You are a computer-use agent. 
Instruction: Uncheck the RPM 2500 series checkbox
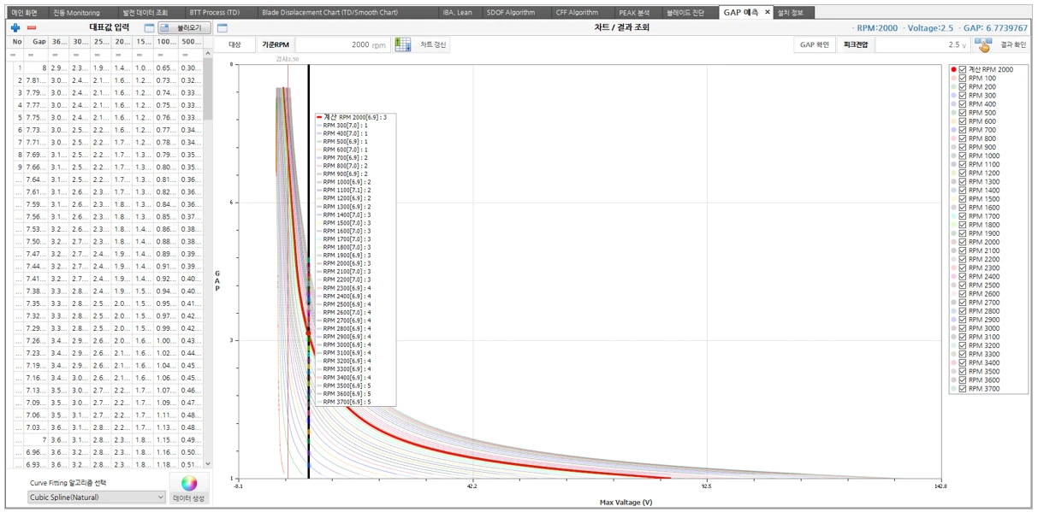[x=963, y=285]
